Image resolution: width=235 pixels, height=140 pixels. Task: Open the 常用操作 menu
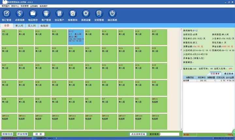6,6
